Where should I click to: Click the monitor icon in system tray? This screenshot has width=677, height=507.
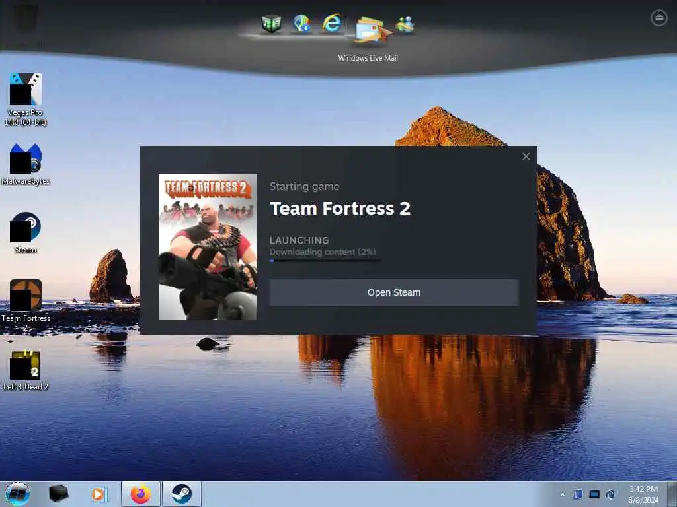coord(594,494)
